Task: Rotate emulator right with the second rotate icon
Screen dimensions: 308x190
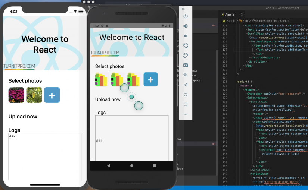Action: click(x=186, y=56)
